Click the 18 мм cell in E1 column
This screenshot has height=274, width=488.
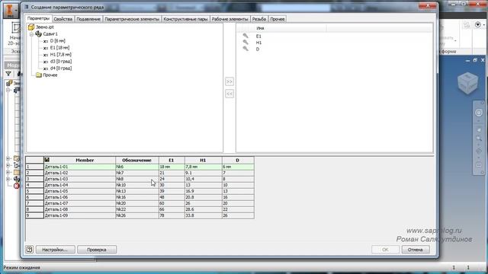pos(172,167)
